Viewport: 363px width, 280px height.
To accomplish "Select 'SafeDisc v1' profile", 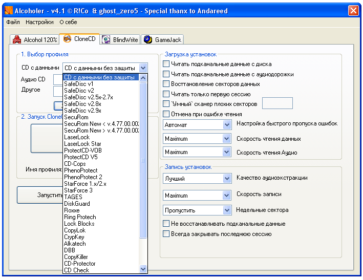I will tap(101, 84).
